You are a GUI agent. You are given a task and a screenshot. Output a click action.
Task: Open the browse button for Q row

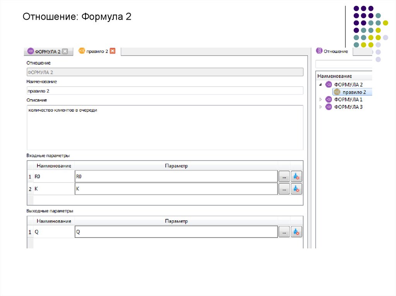point(284,232)
